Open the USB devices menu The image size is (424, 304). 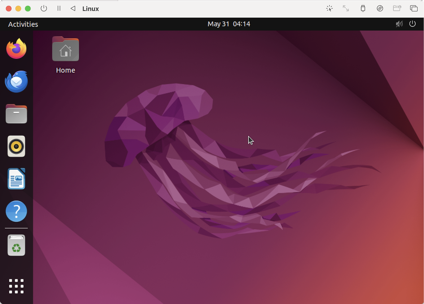pyautogui.click(x=363, y=9)
